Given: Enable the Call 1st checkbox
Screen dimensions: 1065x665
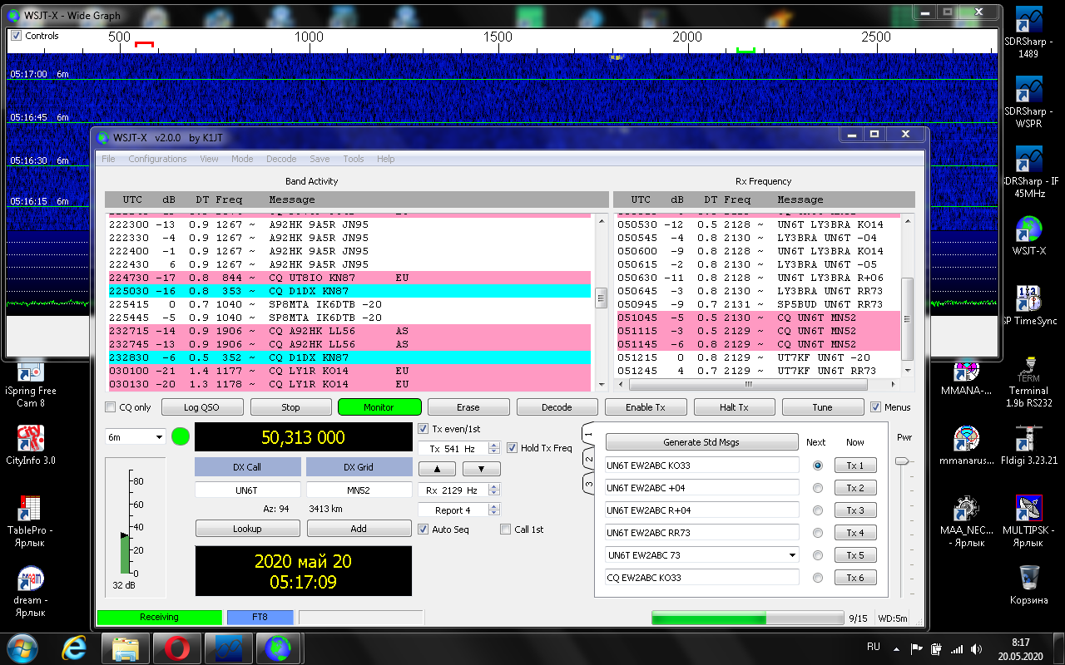Looking at the screenshot, I should click(505, 530).
